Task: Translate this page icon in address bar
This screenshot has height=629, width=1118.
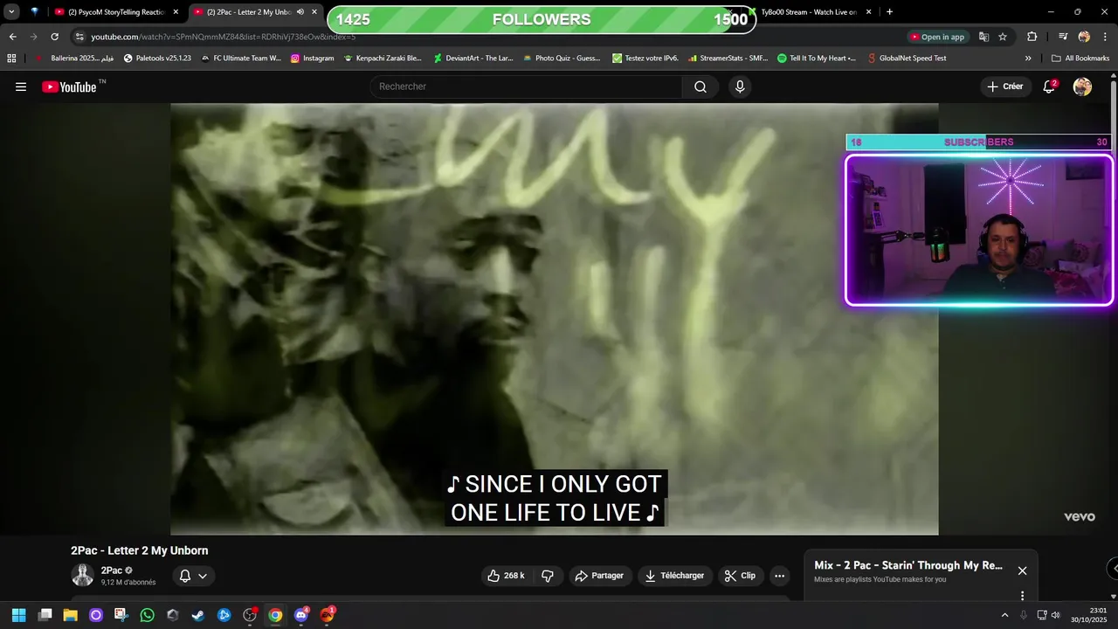Action: pyautogui.click(x=983, y=37)
